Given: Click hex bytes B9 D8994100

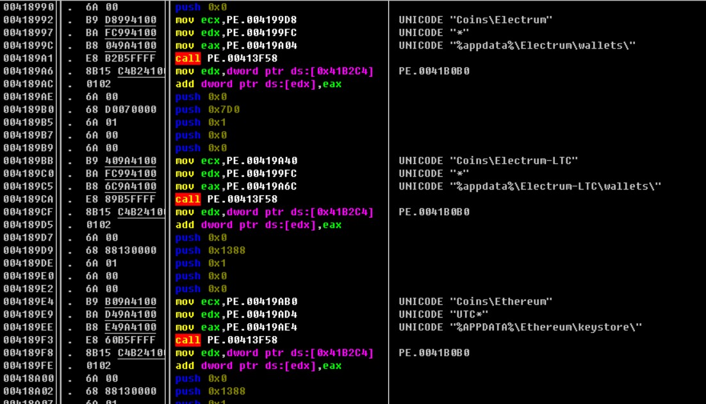Looking at the screenshot, I should 121,20.
